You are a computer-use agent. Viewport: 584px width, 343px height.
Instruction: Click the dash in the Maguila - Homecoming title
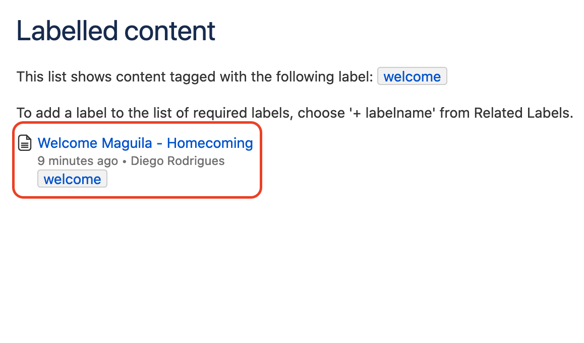[x=159, y=143]
